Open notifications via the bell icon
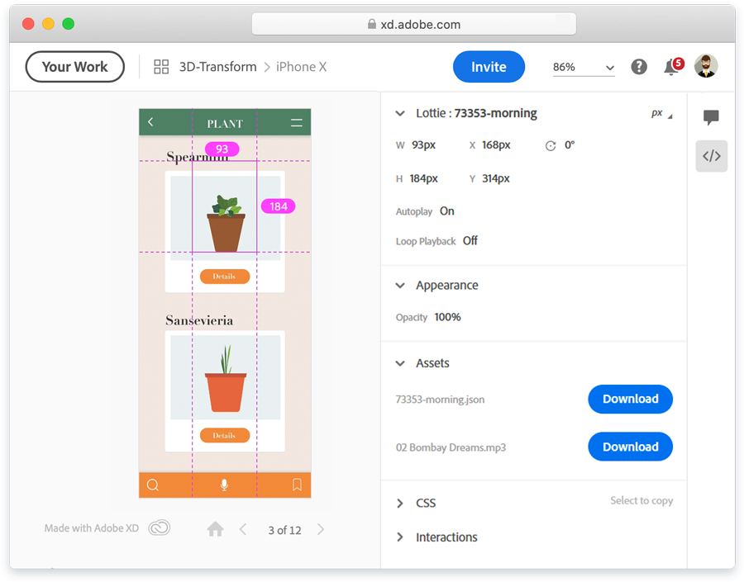 671,66
